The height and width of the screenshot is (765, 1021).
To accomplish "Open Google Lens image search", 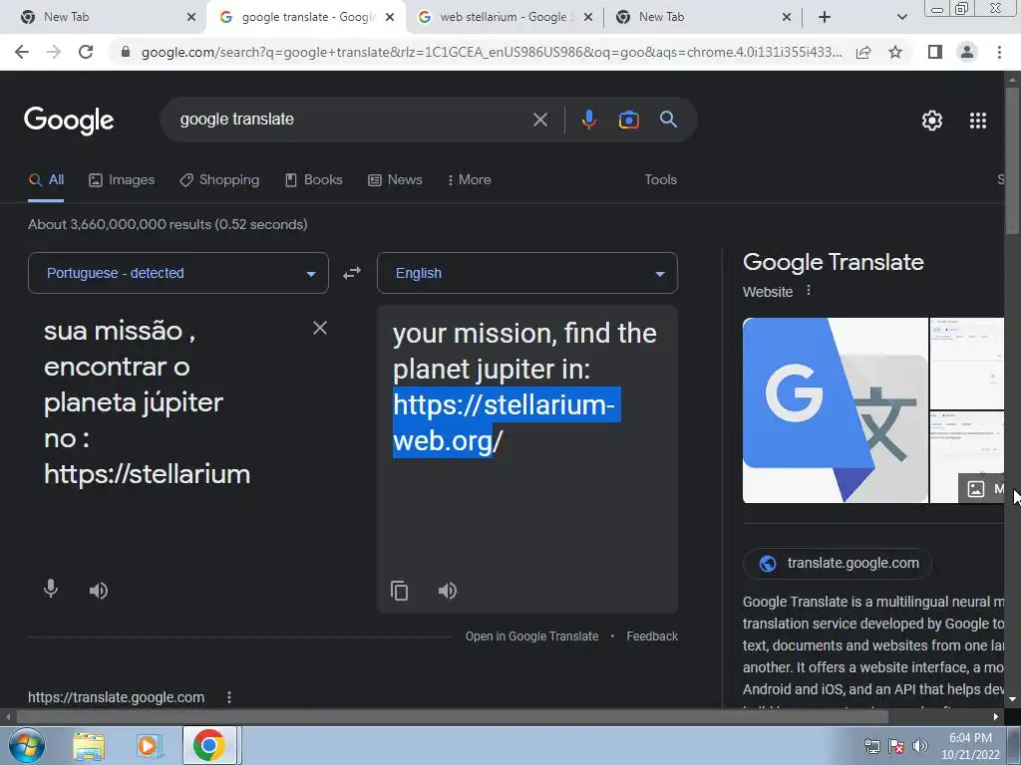I will click(x=628, y=120).
